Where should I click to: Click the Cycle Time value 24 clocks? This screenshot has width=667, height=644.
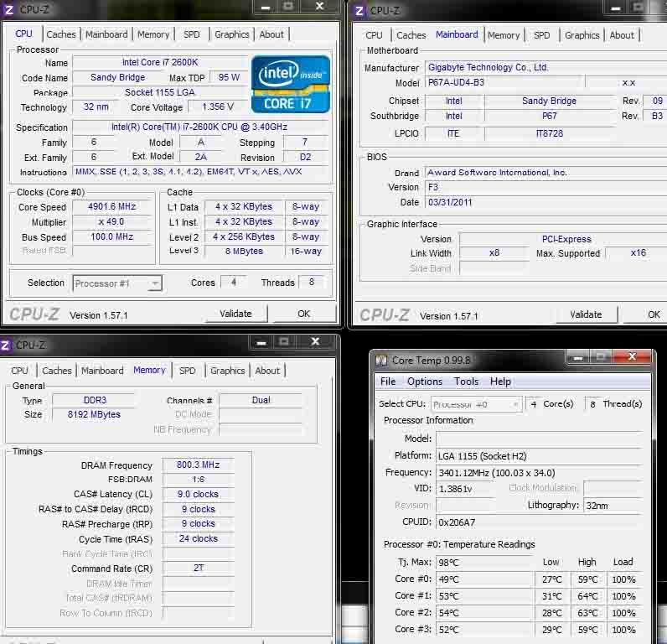coord(199,539)
